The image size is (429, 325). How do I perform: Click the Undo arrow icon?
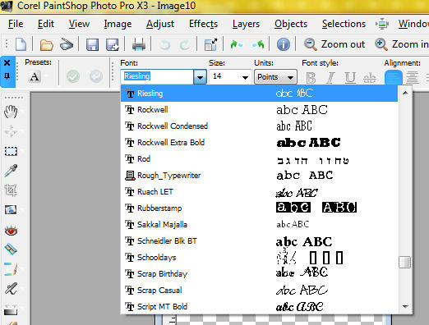165,44
